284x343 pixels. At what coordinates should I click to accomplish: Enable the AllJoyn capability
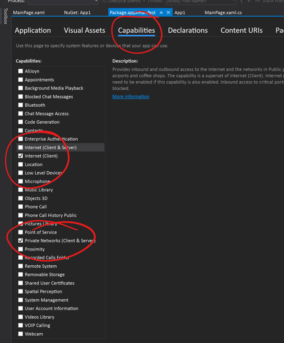click(x=21, y=71)
